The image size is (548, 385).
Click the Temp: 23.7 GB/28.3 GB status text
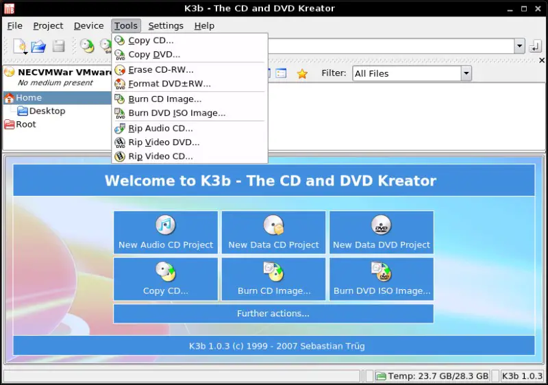tap(438, 376)
